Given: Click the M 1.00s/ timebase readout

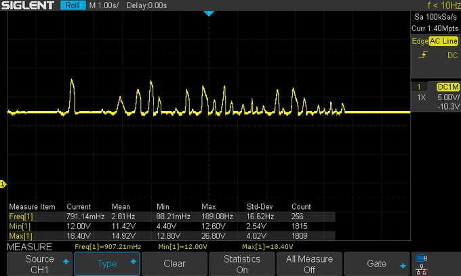Looking at the screenshot, I should pos(104,5).
